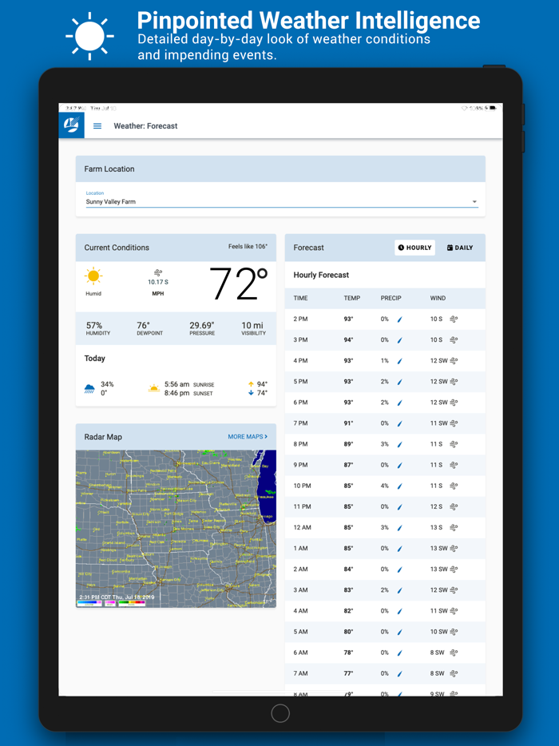The image size is (559, 746).
Task: Open the hamburger navigation menu
Action: [x=97, y=126]
